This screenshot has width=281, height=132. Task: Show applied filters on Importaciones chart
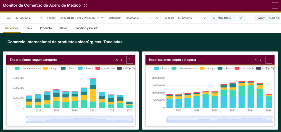(x=258, y=60)
